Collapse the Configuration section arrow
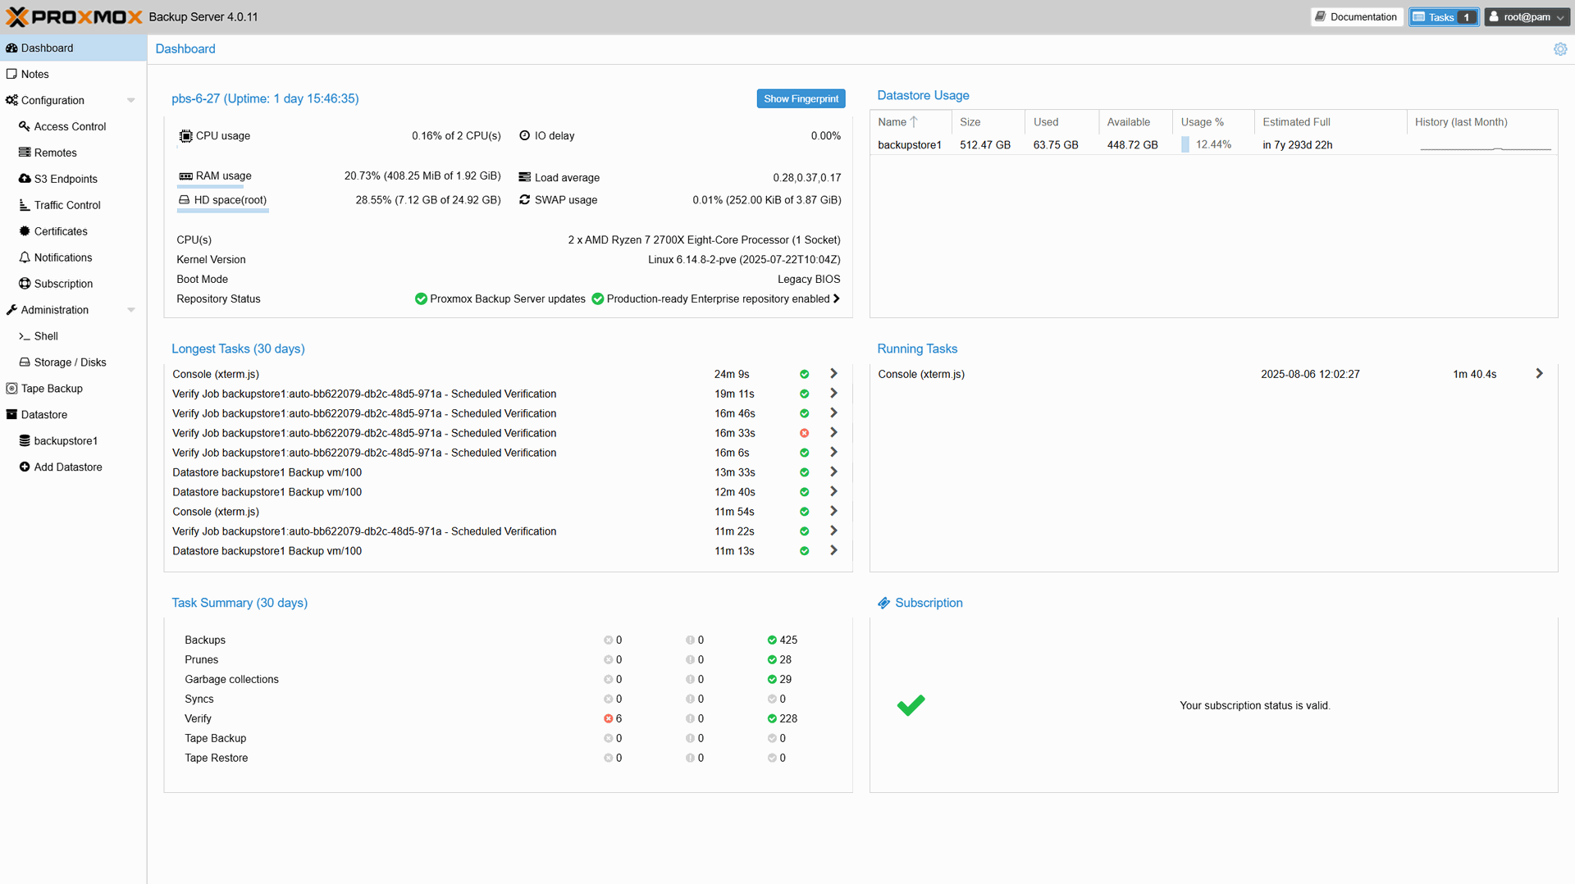 click(x=131, y=100)
